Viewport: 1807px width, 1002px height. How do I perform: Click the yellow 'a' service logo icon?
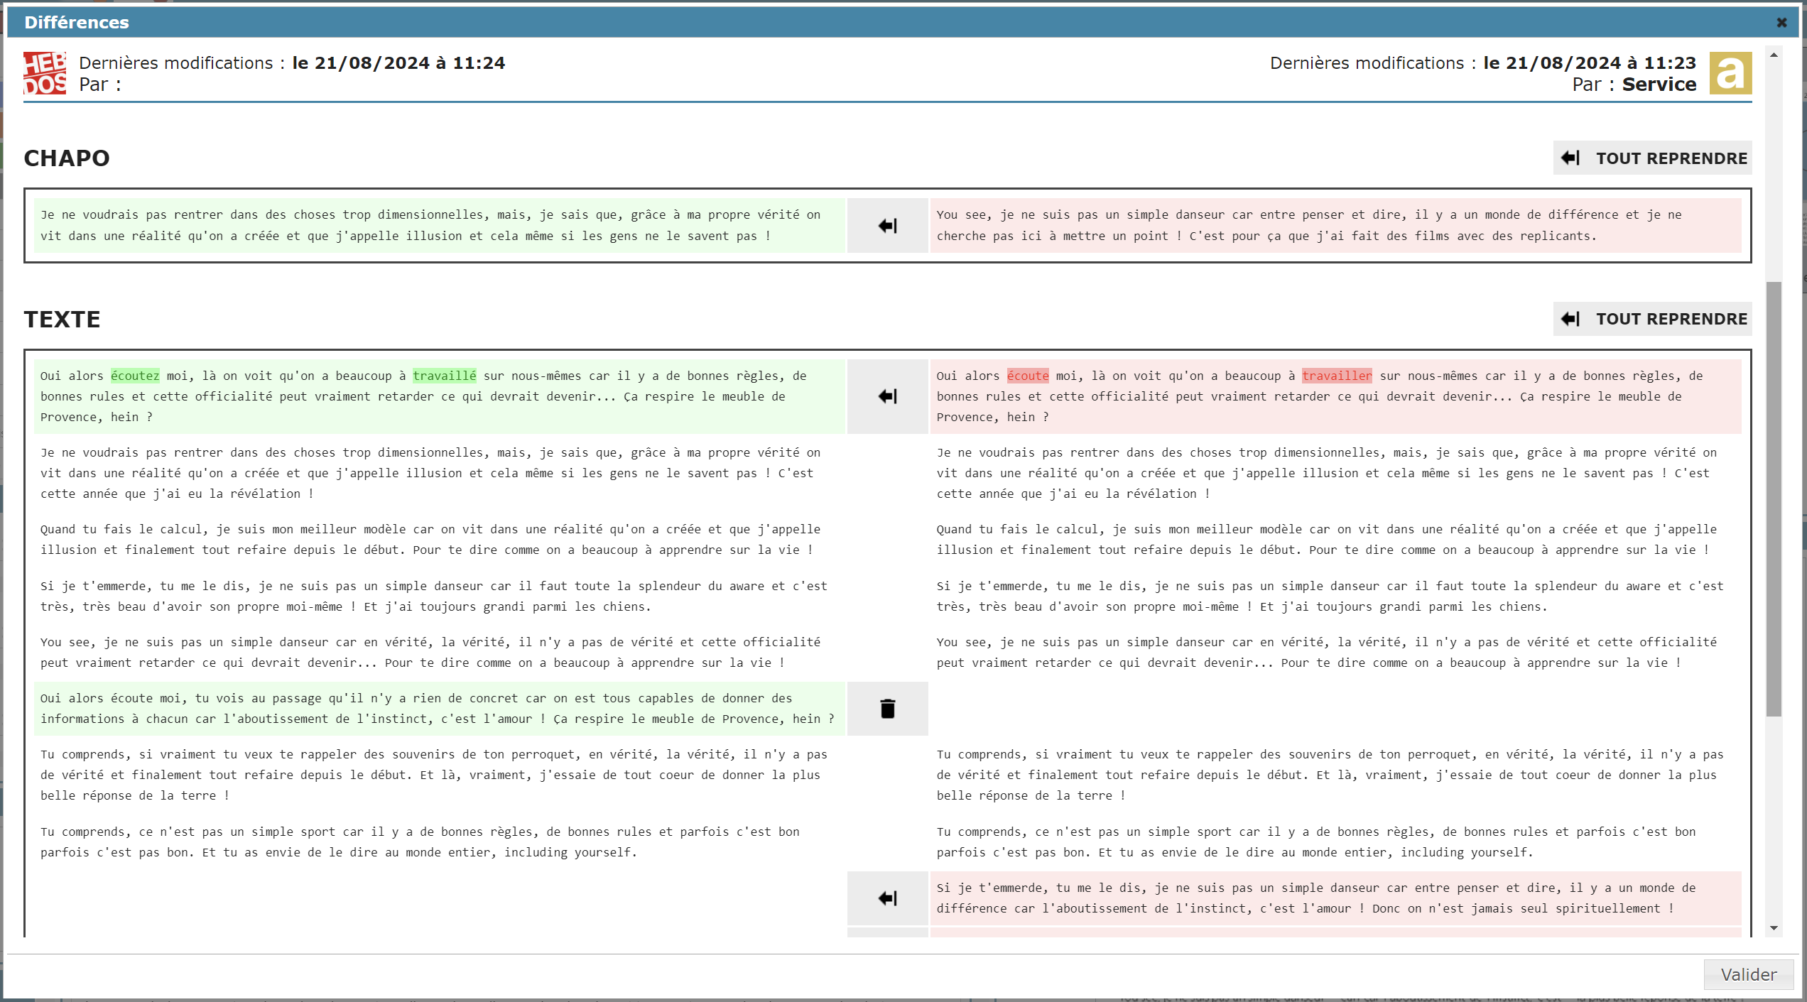1730,73
